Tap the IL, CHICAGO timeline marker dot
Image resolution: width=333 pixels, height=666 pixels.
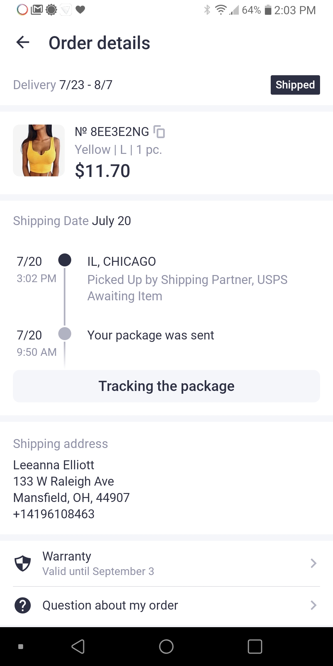65,260
